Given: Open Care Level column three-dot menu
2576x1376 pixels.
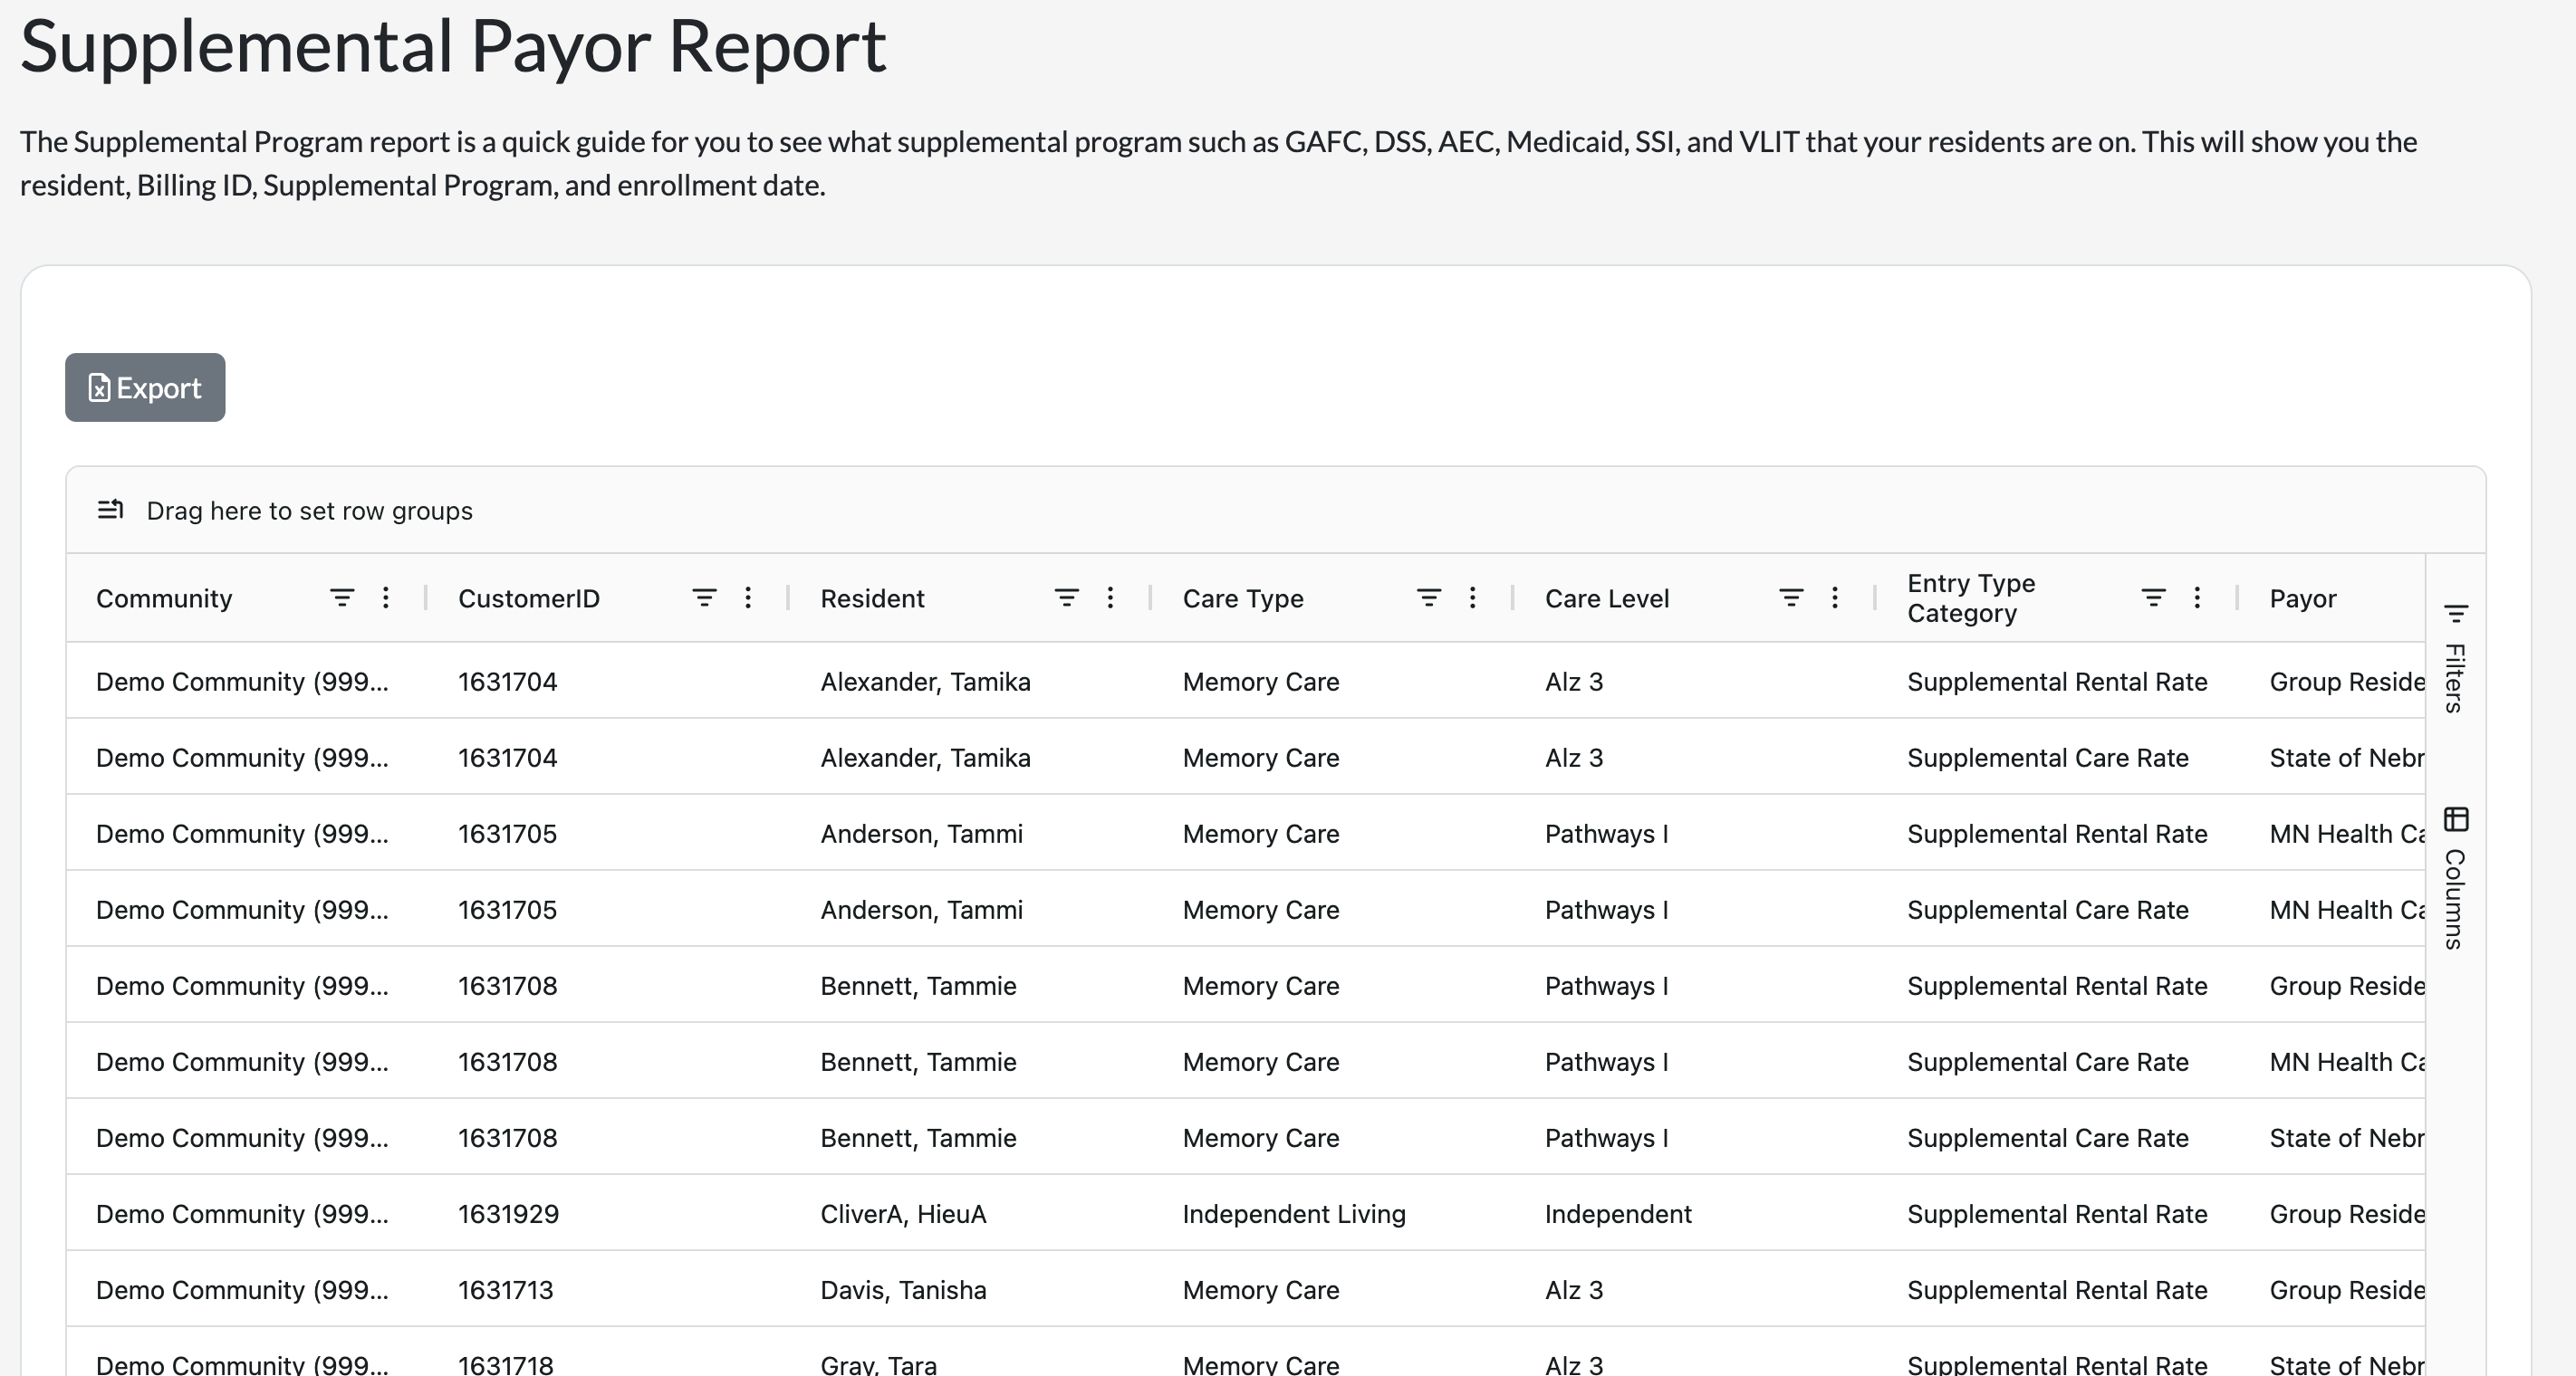Looking at the screenshot, I should [1834, 597].
